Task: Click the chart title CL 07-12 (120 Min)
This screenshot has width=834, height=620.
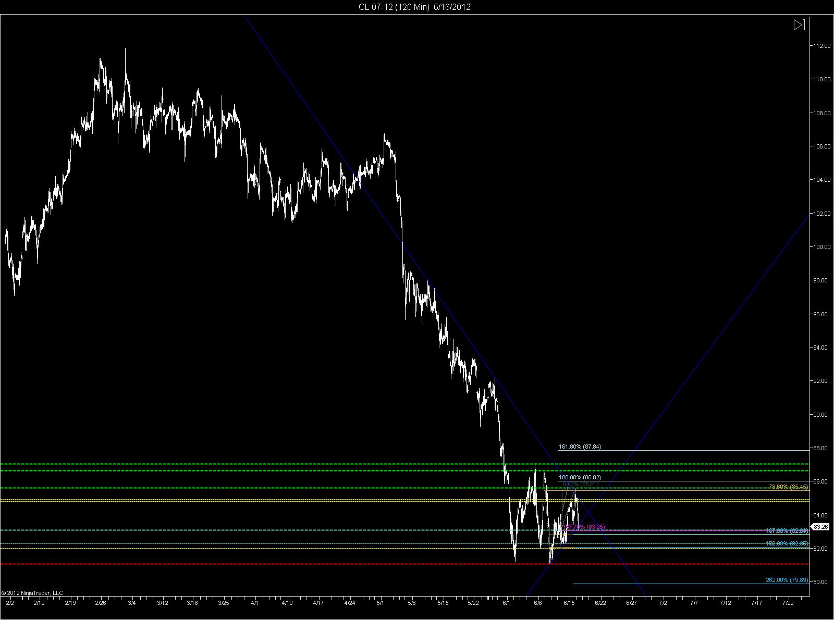Action: pos(394,7)
